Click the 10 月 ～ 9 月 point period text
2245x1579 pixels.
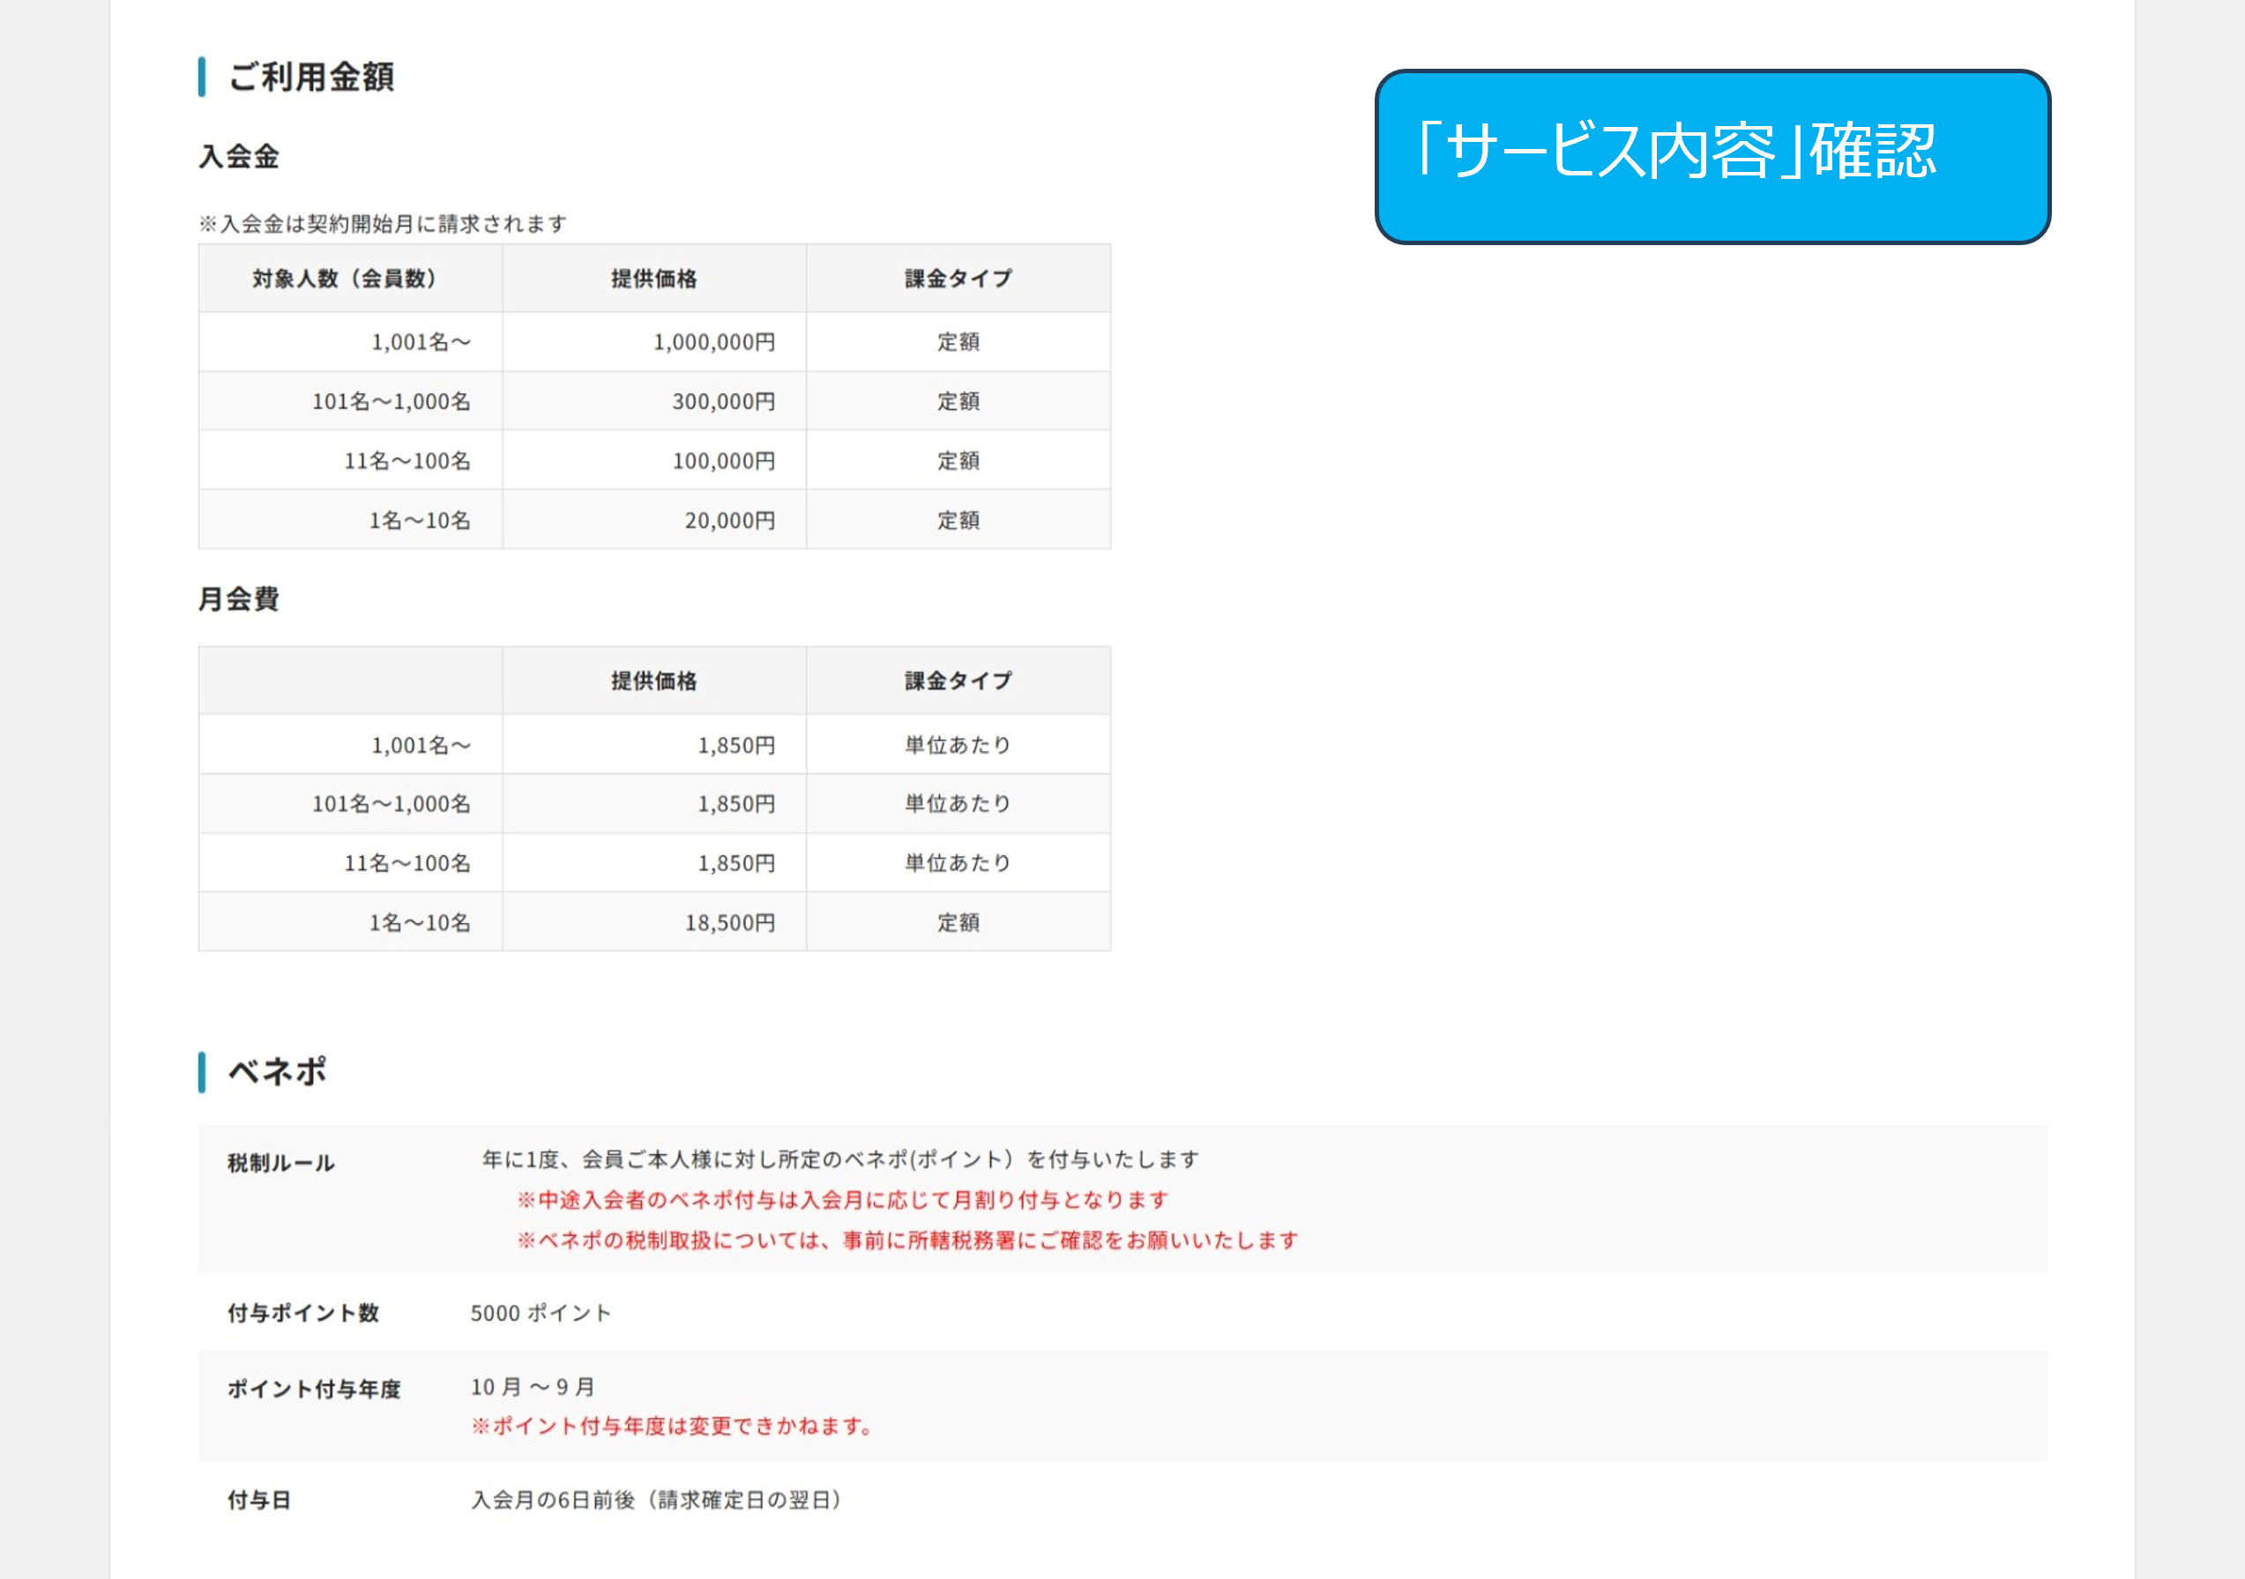point(533,1387)
